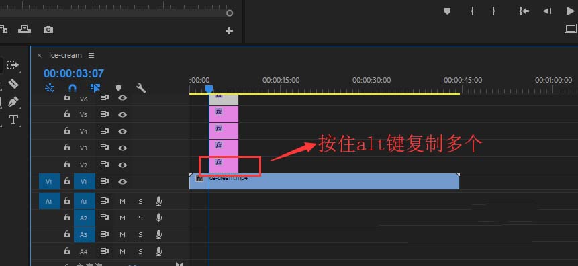The image size is (578, 266).
Task: Hide track V3 output with eye
Action: tap(122, 148)
